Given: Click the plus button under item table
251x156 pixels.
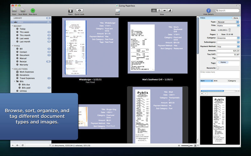Looking at the screenshot, I should tap(202, 94).
